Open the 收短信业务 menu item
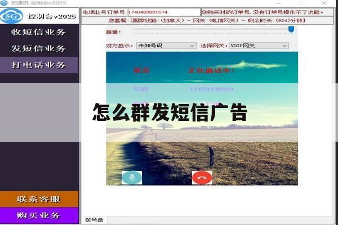Screen dimensions: 338x225 (39, 32)
